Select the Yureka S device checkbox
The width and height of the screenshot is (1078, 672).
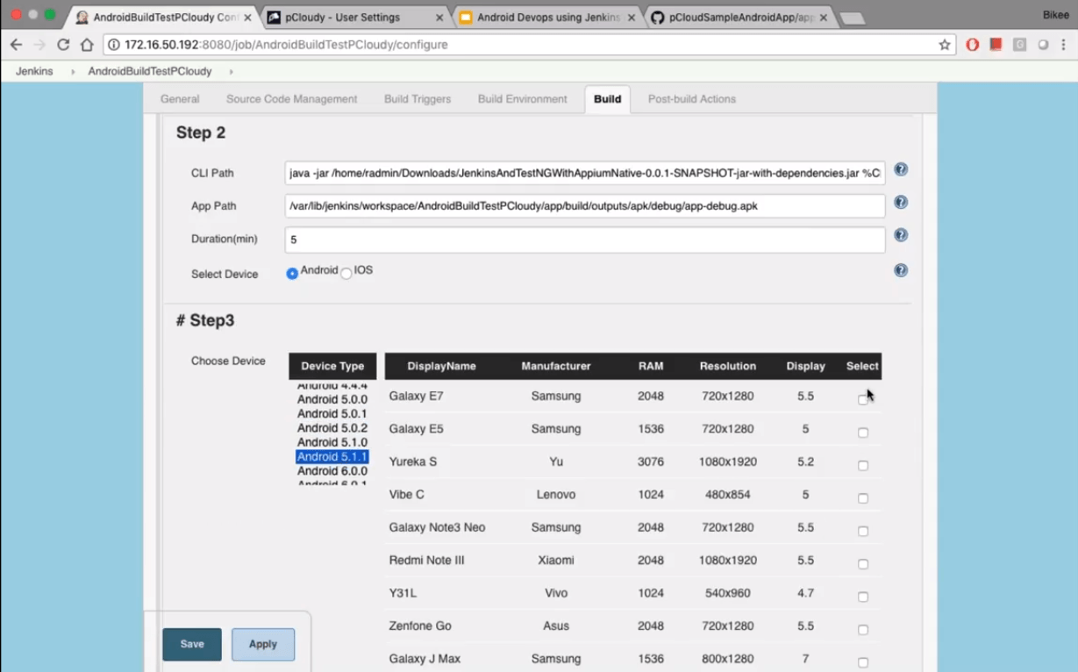click(x=863, y=466)
